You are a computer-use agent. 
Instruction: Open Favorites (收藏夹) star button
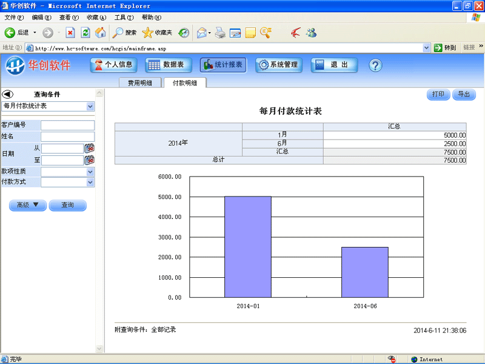point(157,33)
